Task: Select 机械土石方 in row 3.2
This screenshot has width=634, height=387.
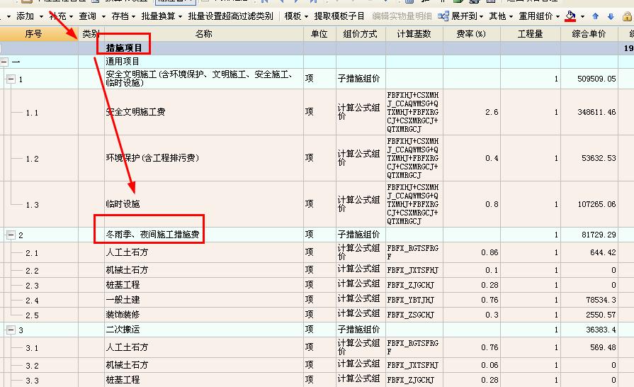Action: 127,365
